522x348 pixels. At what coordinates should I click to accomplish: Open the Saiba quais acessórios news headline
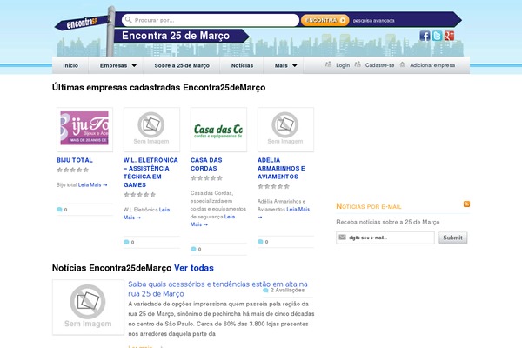[x=217, y=289]
